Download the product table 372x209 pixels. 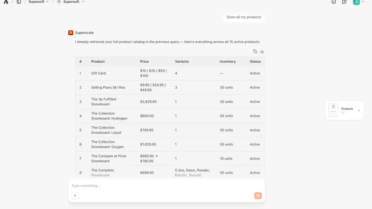click(x=262, y=52)
